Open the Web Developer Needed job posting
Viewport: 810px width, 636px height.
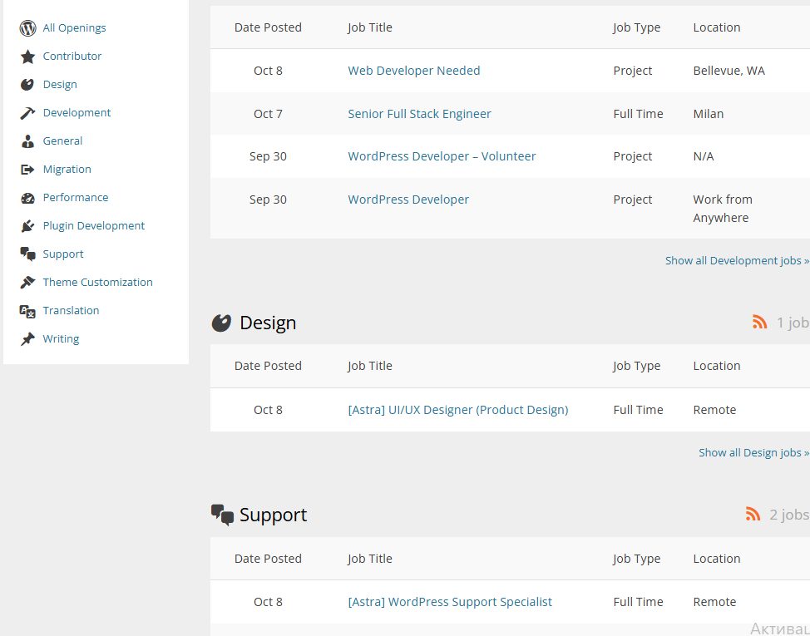click(413, 71)
